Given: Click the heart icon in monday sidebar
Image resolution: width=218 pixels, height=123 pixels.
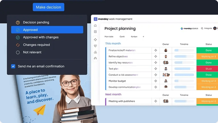Looking at the screenshot, I should coord(95,46).
